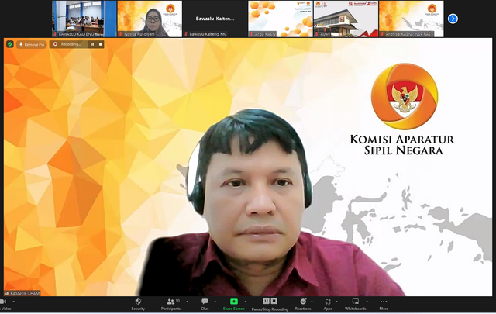This screenshot has width=496, height=314.
Task: Click the Recording... status label
Action: tap(71, 44)
